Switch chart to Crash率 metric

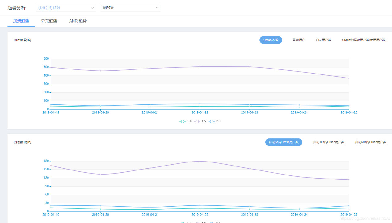pos(364,40)
